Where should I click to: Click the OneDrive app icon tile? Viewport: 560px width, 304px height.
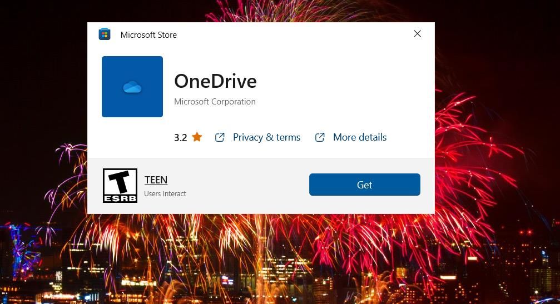coord(132,87)
